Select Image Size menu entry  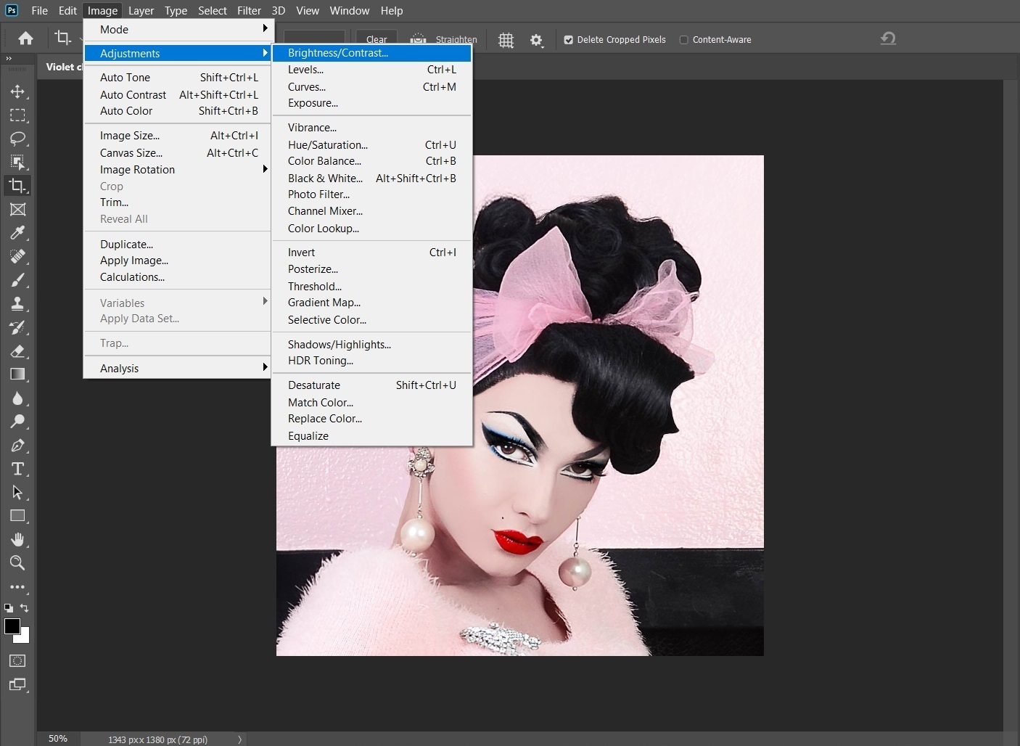177,135
